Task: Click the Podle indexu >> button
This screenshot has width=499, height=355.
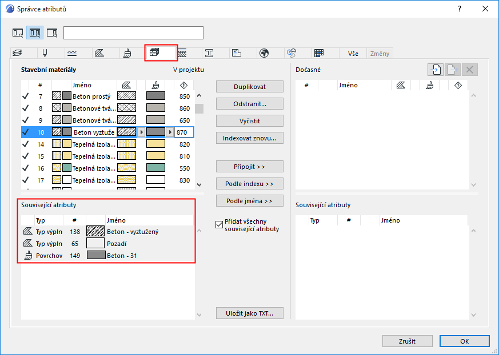Action: 249,184
